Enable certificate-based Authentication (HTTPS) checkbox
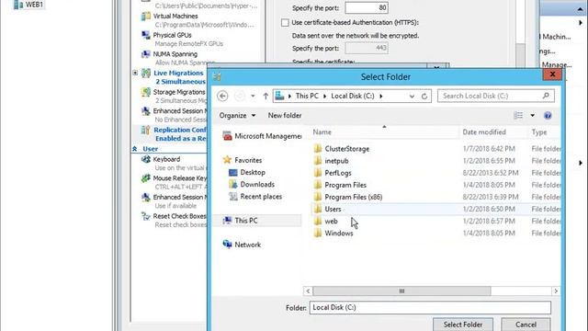The width and height of the screenshot is (588, 331). point(285,22)
